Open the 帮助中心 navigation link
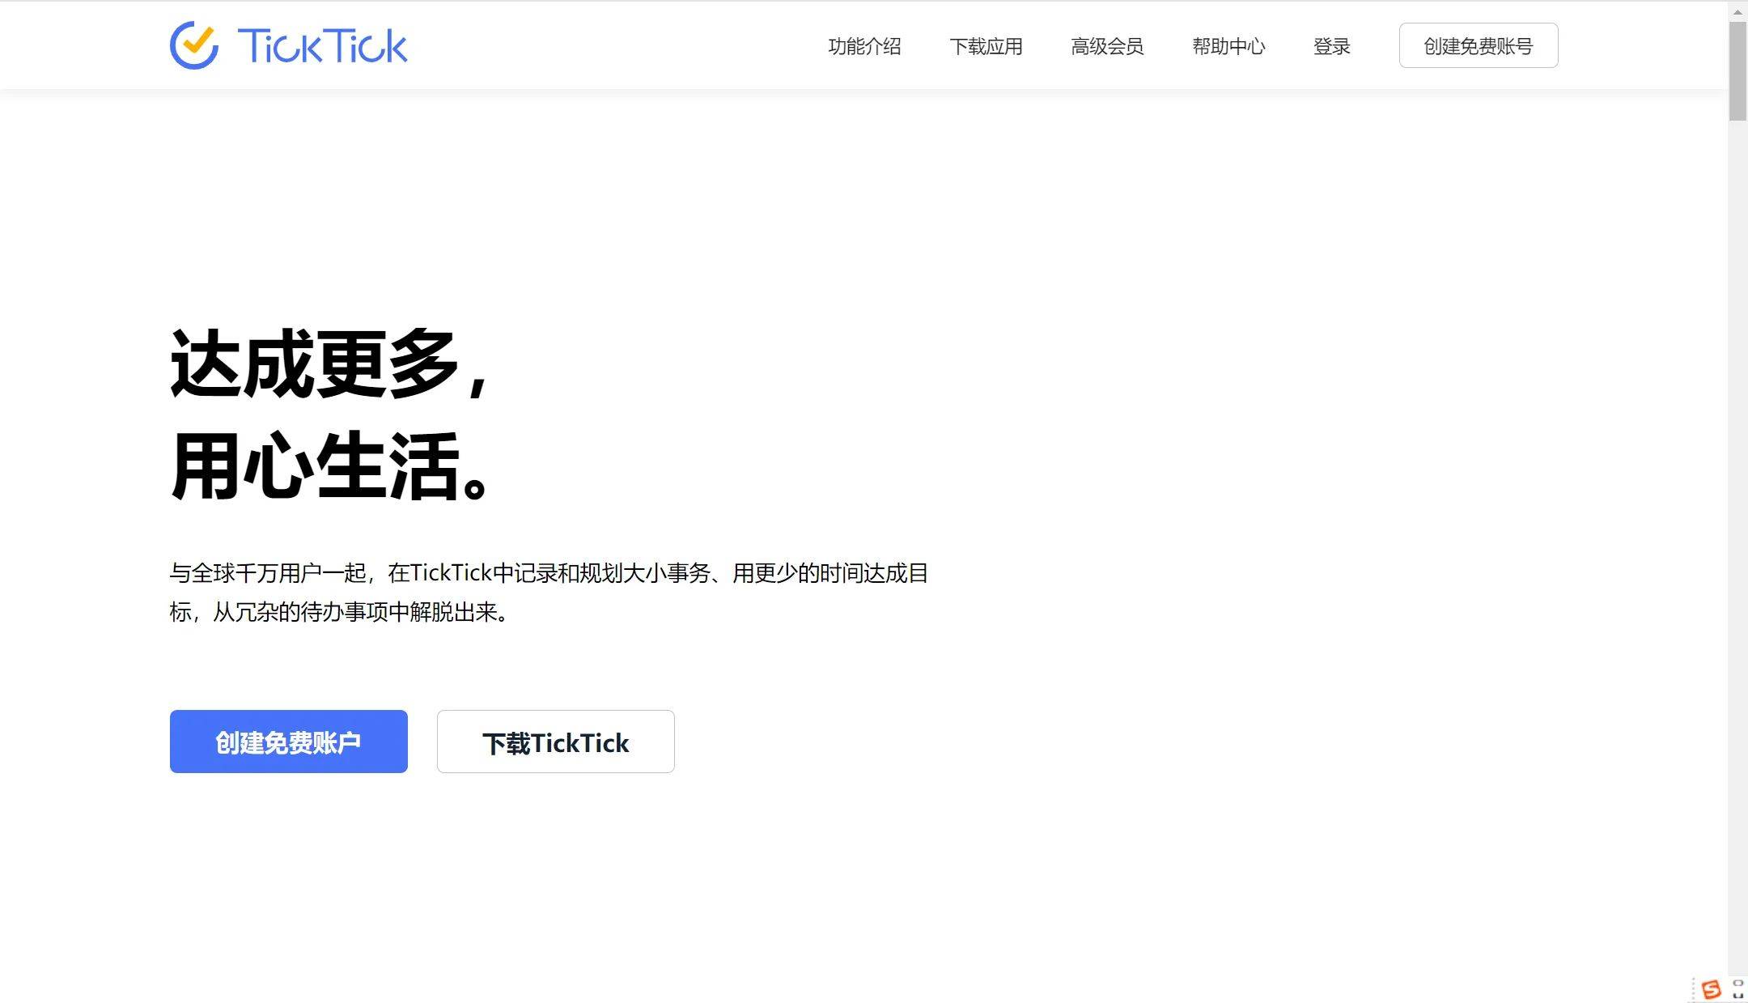 [1228, 46]
